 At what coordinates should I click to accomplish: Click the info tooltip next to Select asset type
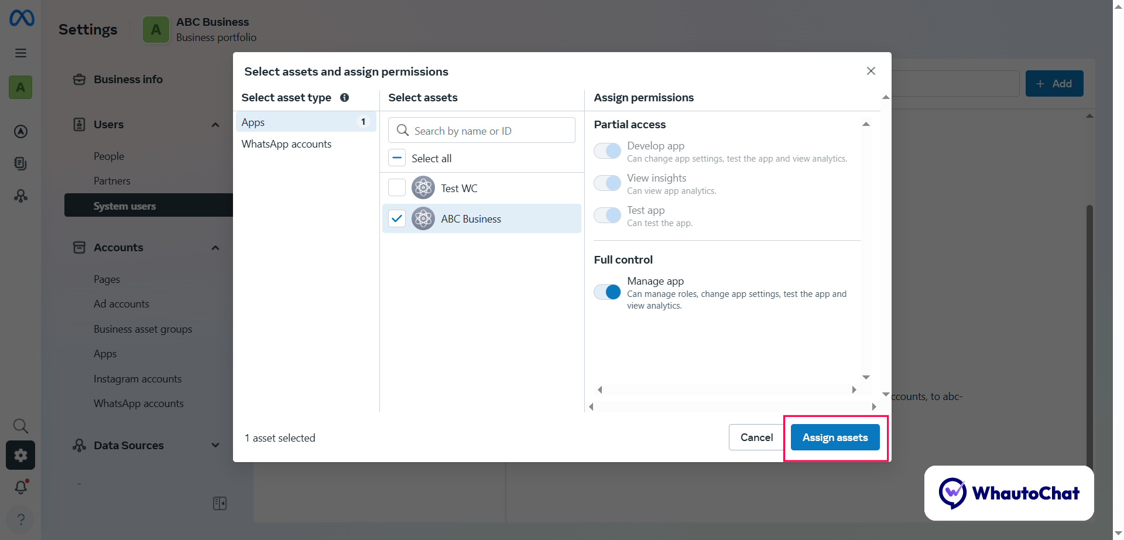pos(344,98)
